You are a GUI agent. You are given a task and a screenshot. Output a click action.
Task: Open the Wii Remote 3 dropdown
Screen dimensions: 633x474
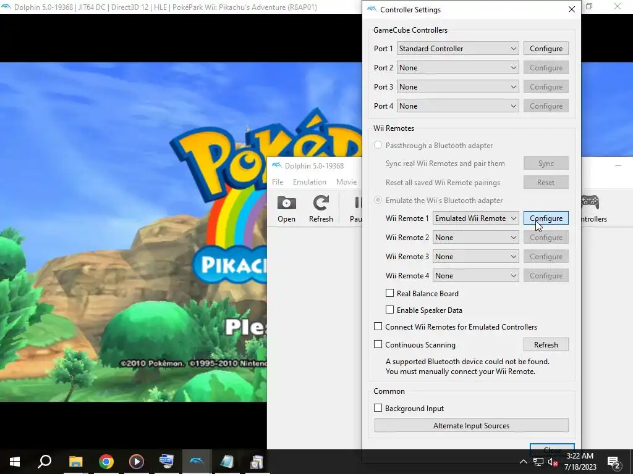click(x=475, y=256)
